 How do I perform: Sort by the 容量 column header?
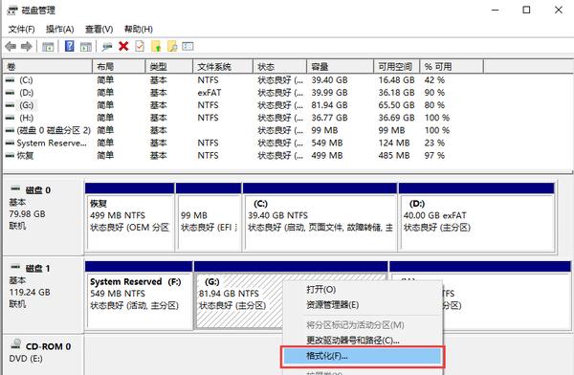point(340,67)
